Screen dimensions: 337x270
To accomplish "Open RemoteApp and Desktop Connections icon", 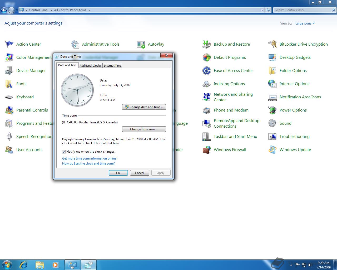I will tap(207, 123).
